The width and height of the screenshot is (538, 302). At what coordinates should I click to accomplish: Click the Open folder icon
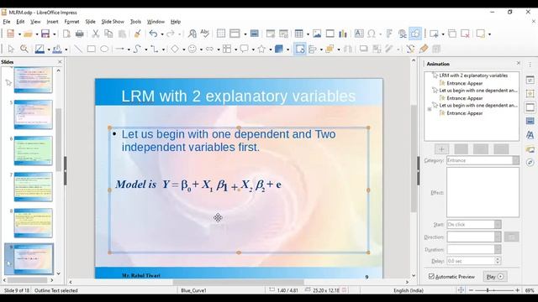click(x=28, y=34)
